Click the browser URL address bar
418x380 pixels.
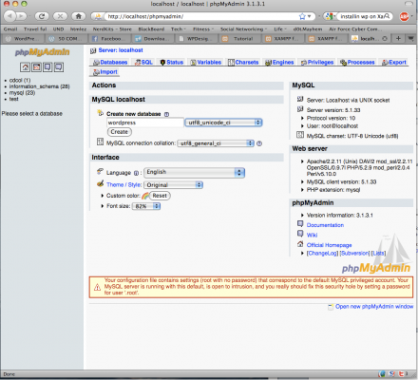(202, 16)
